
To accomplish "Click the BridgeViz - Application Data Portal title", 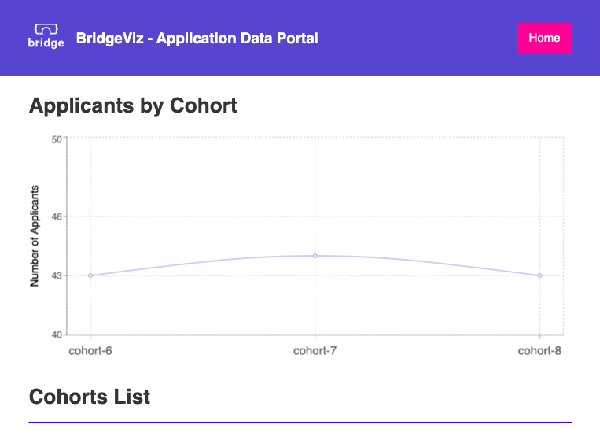I will pos(197,39).
